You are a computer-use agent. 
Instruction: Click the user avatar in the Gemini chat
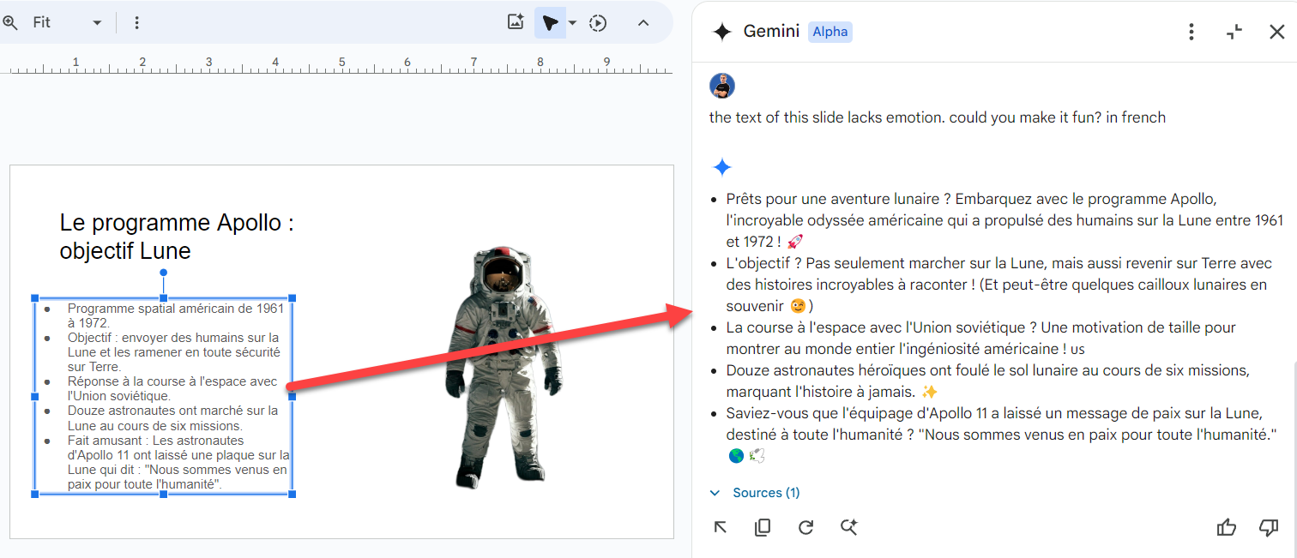(x=722, y=86)
